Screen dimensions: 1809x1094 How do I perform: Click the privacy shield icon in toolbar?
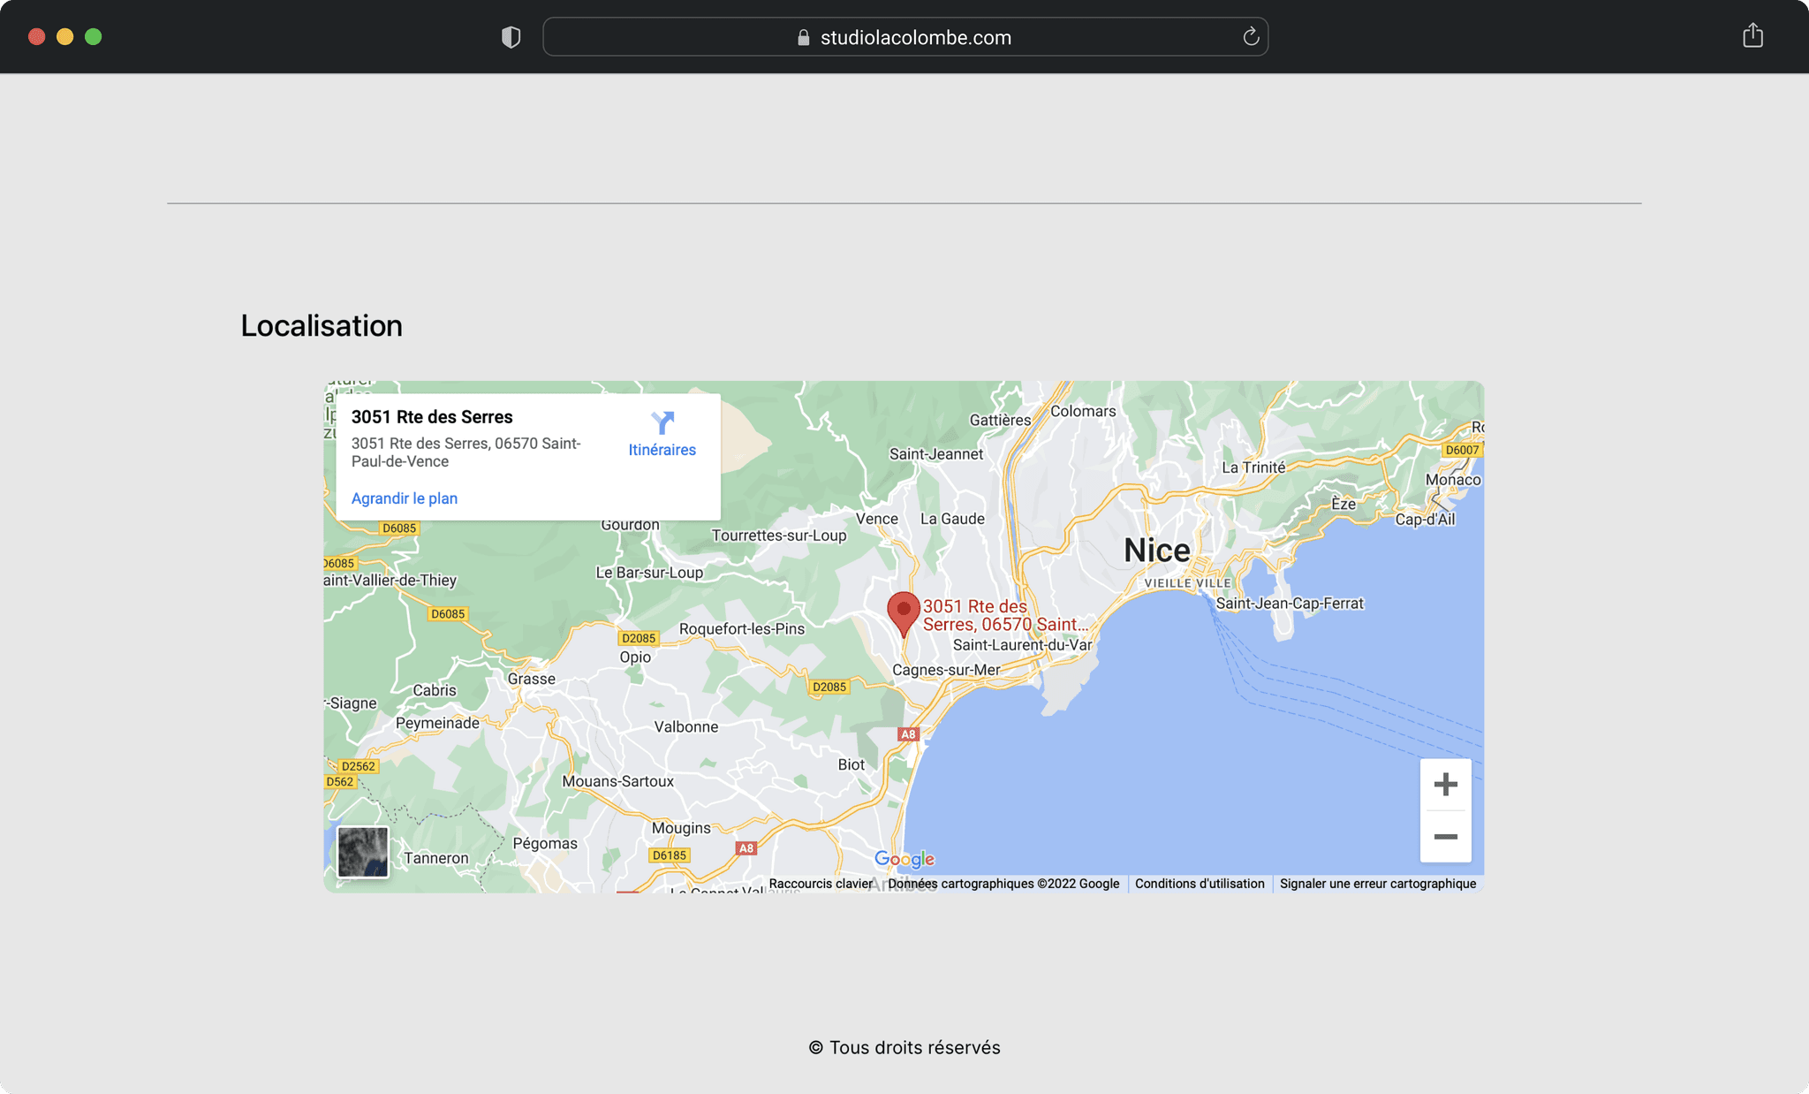(511, 37)
